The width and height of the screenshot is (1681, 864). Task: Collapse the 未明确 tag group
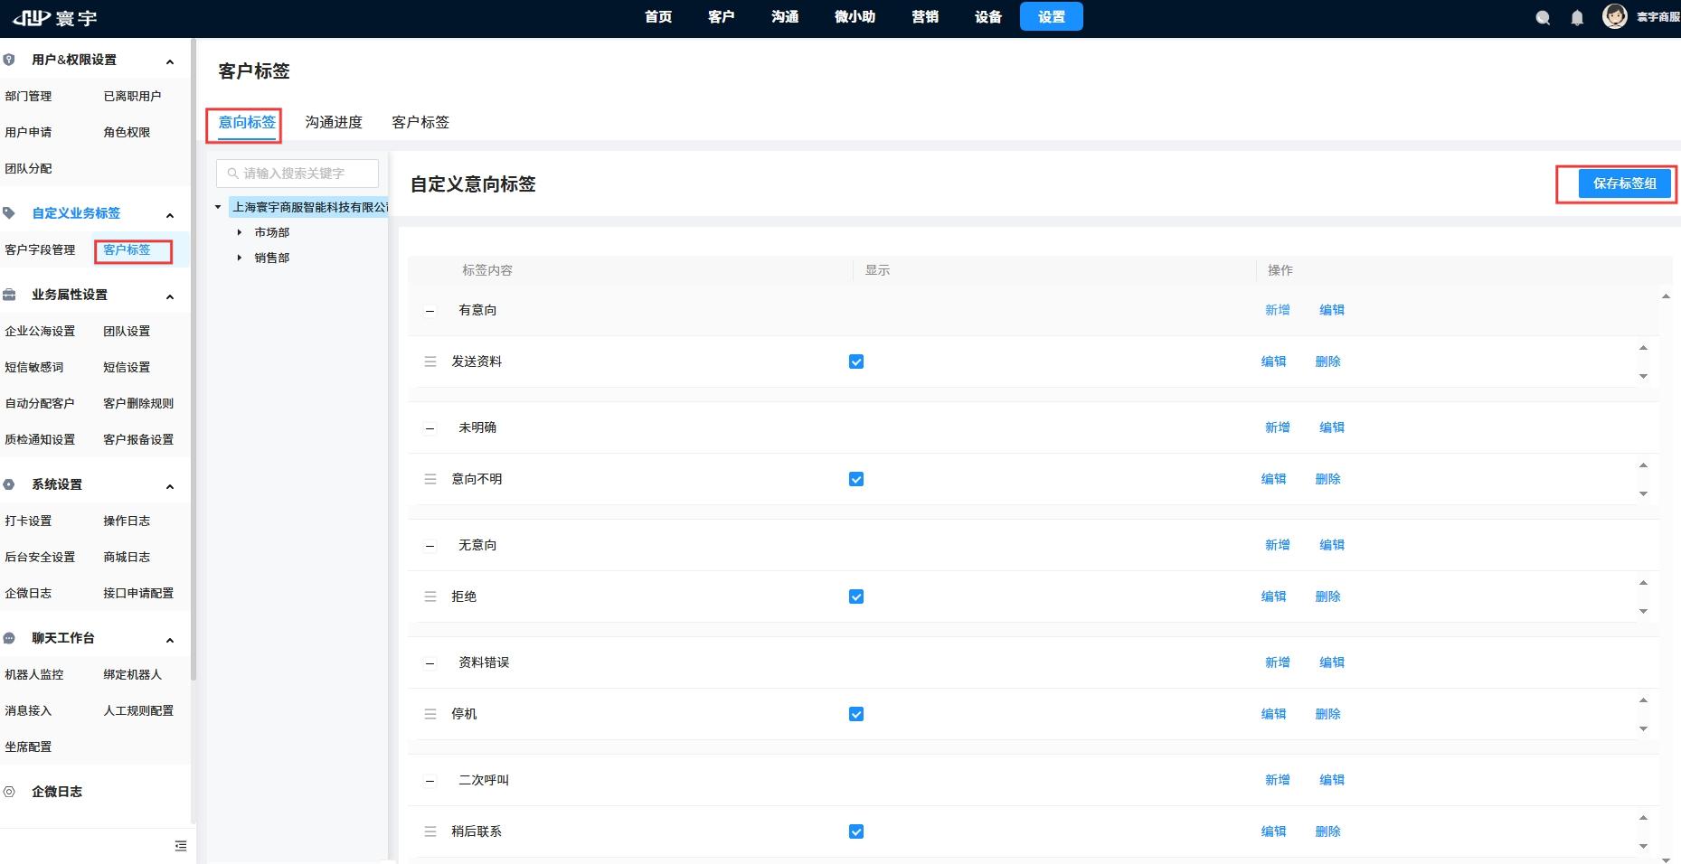tap(430, 428)
